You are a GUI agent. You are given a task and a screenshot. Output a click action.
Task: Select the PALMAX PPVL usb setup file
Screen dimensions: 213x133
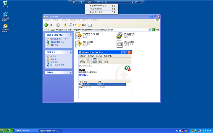[87, 35]
